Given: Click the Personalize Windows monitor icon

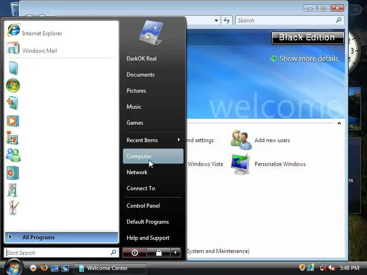Looking at the screenshot, I should click(240, 164).
